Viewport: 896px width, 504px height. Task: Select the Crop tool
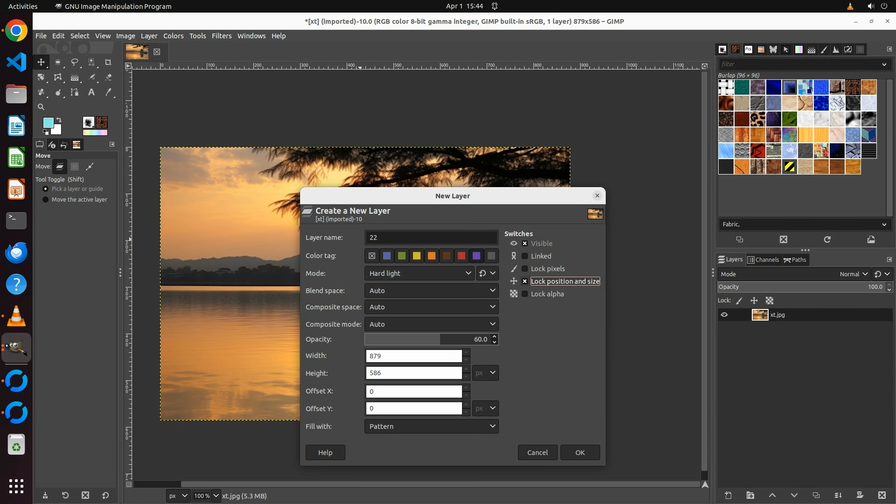click(x=108, y=62)
